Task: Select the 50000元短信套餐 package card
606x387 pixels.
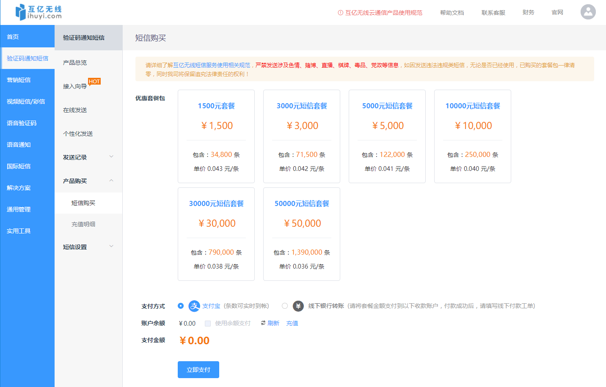Action: [x=301, y=234]
